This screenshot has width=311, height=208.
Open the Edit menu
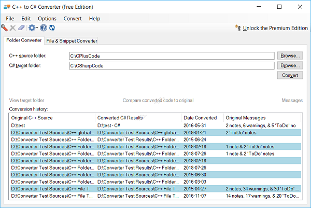(x=26, y=19)
